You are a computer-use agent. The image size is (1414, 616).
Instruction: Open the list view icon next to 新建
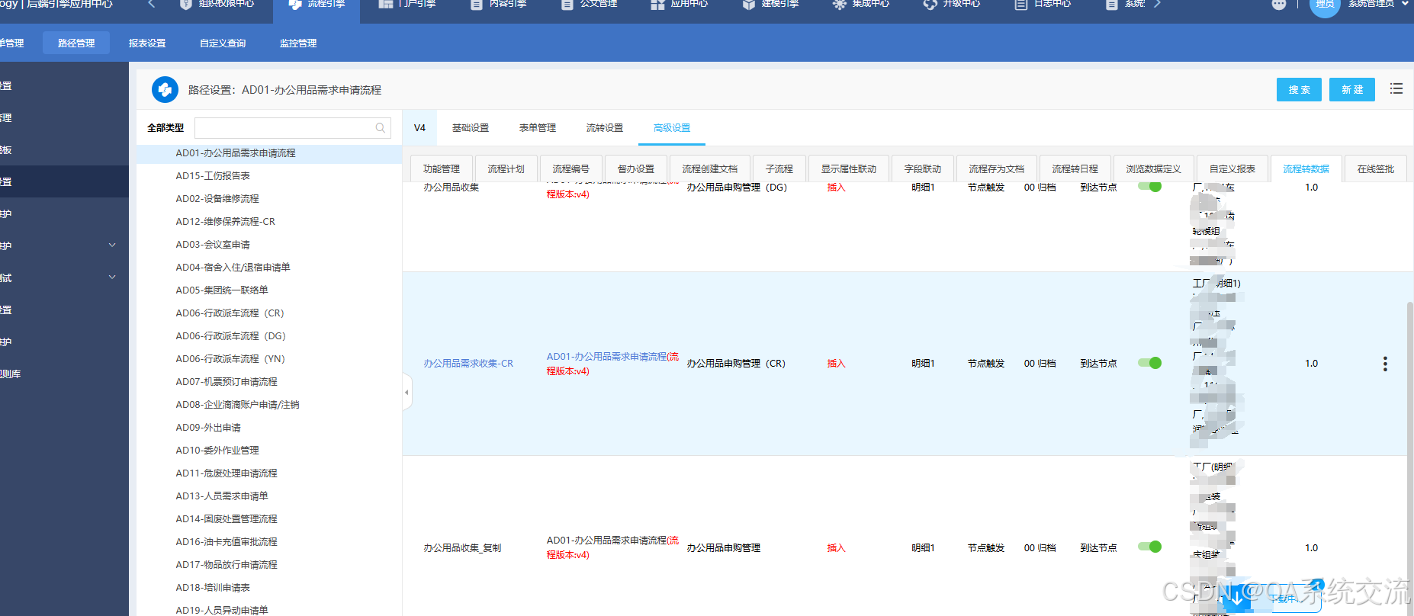click(1396, 88)
